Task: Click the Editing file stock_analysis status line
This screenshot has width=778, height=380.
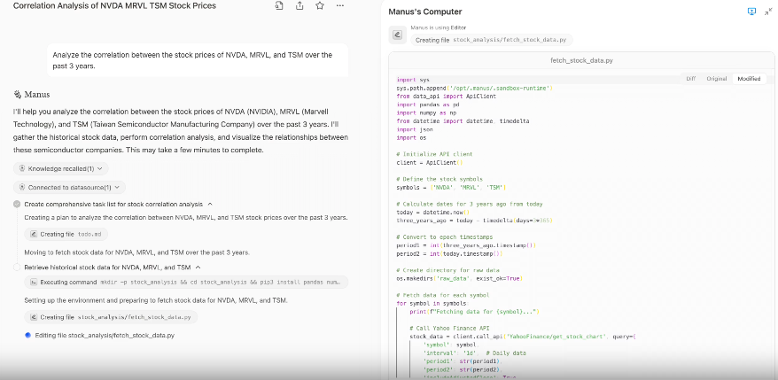Action: pyautogui.click(x=105, y=336)
